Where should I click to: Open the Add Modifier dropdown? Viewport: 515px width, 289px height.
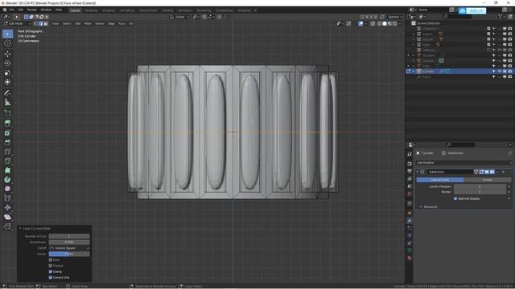click(x=463, y=163)
